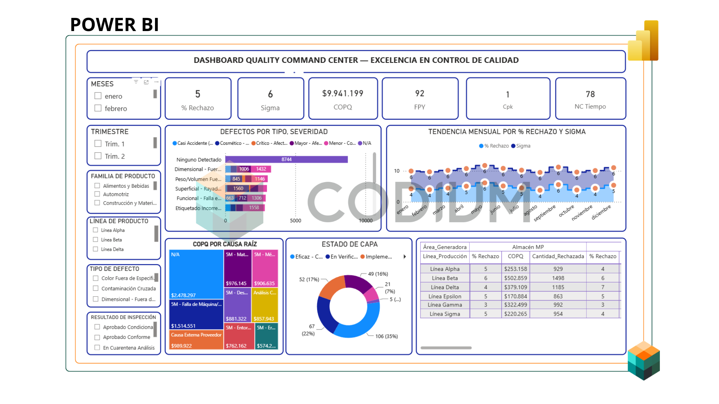Image resolution: width=719 pixels, height=404 pixels.
Task: Sort by Cantidad_Rechazada column header
Action: point(558,256)
